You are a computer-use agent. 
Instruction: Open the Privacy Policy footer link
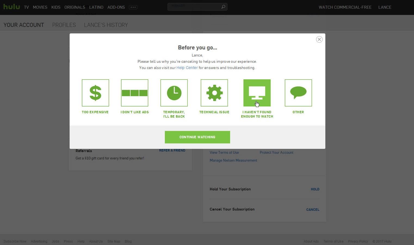358,241
